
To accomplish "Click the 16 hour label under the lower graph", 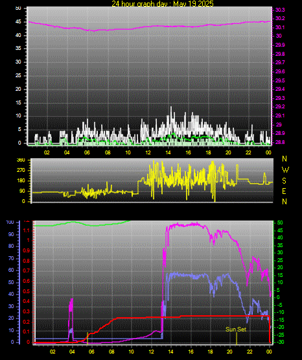I will (x=191, y=352).
